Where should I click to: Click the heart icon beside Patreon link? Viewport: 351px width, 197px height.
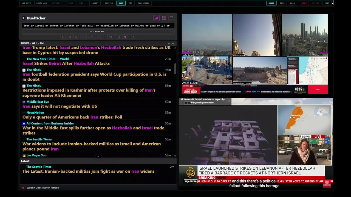[23, 188]
